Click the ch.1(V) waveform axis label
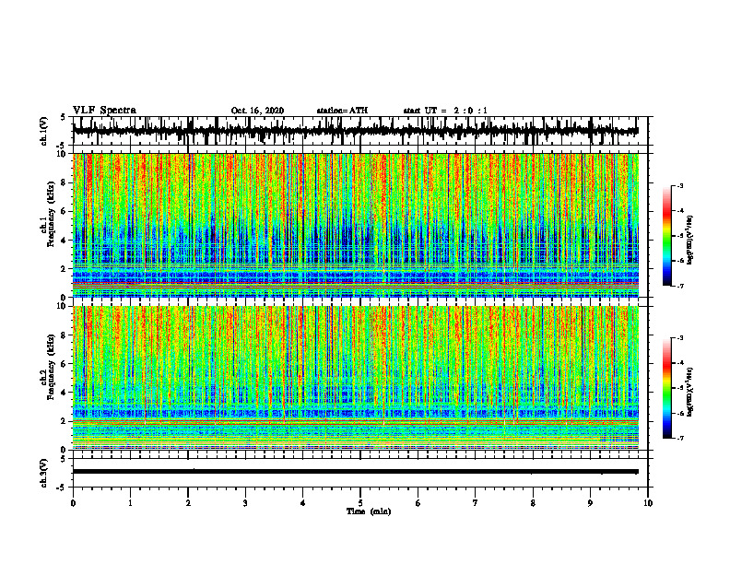 (43, 131)
